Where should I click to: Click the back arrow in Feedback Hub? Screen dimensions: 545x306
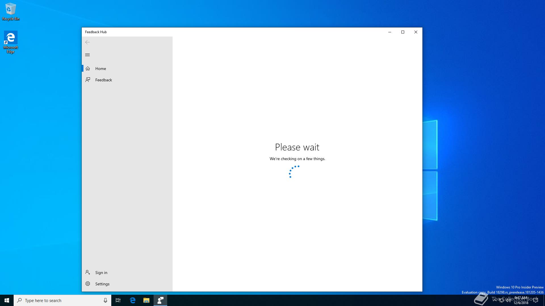(87, 42)
